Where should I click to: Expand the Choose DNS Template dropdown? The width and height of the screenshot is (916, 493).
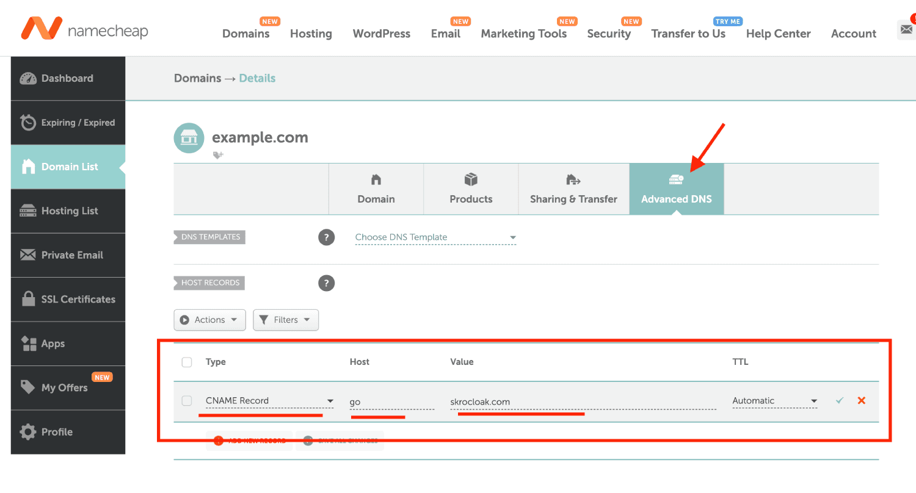[436, 237]
